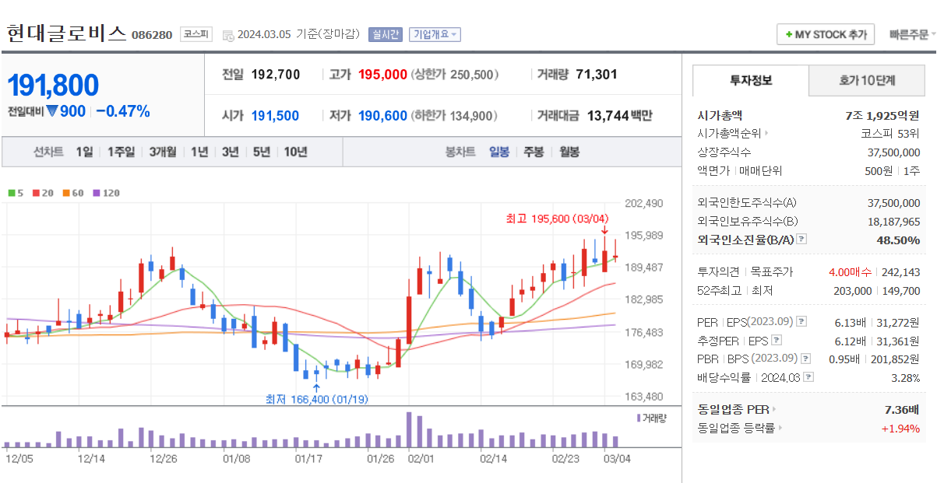The width and height of the screenshot is (937, 483).
Task: Click the 거래대금 value 13,744 백만
Action: (620, 116)
